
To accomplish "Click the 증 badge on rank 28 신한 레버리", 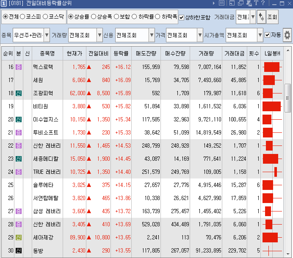I will pyautogui.click(x=19, y=225).
